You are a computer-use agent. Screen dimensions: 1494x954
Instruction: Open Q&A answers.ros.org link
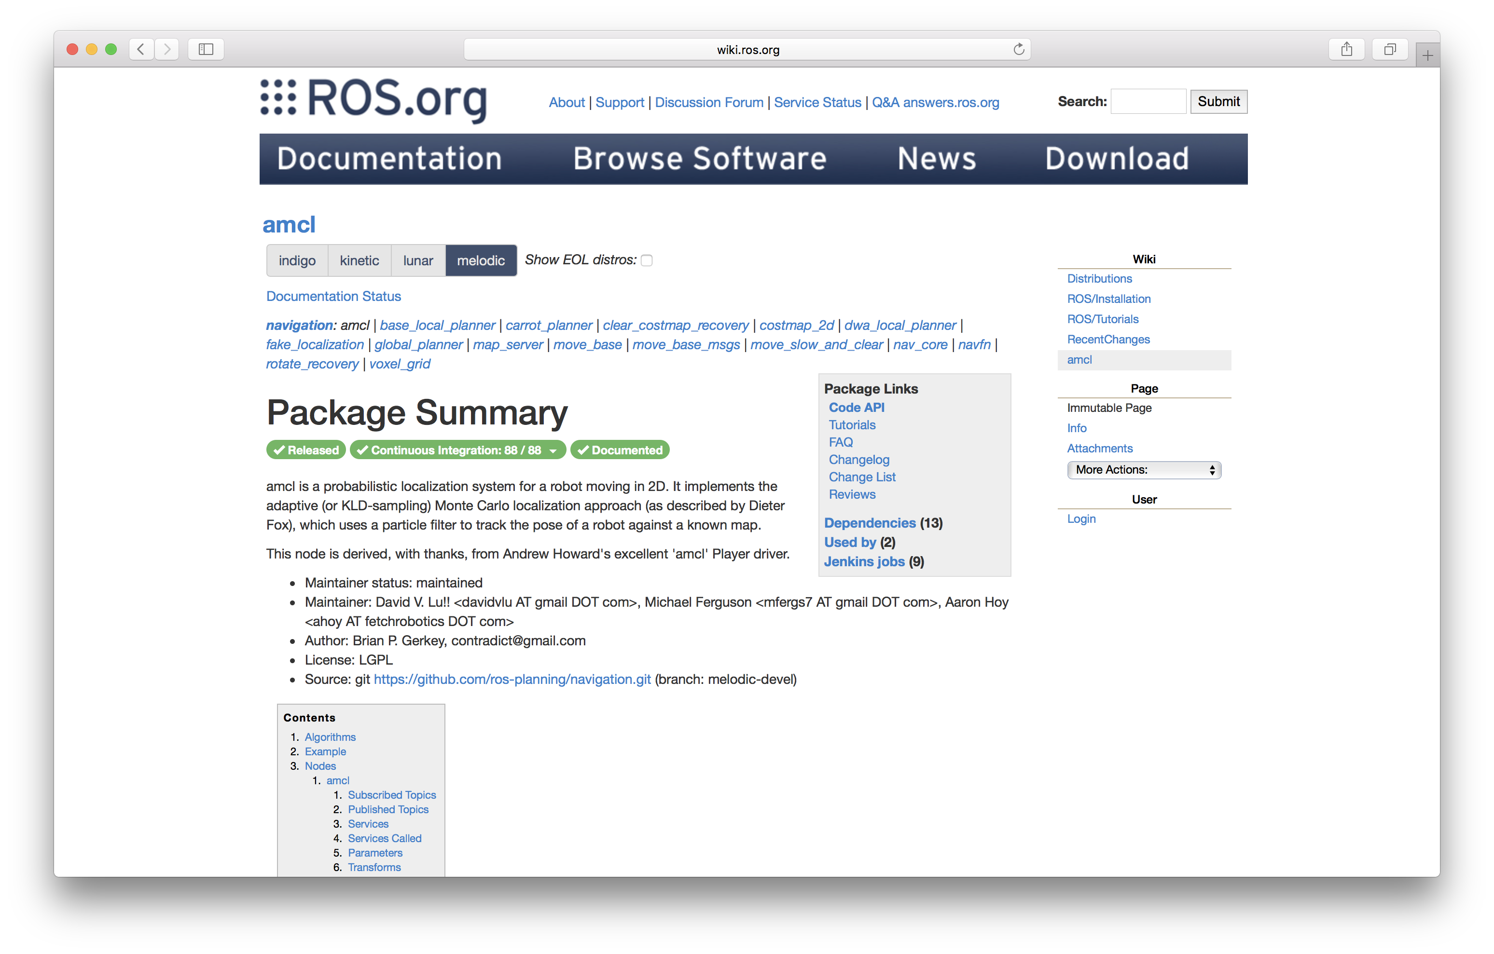coord(935,102)
